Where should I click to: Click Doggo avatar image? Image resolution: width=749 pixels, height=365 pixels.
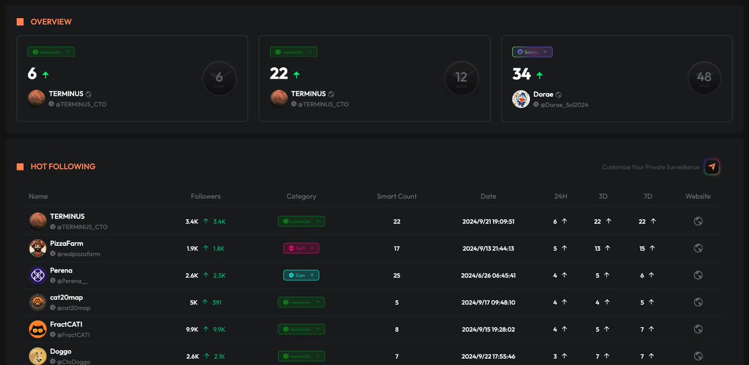38,356
